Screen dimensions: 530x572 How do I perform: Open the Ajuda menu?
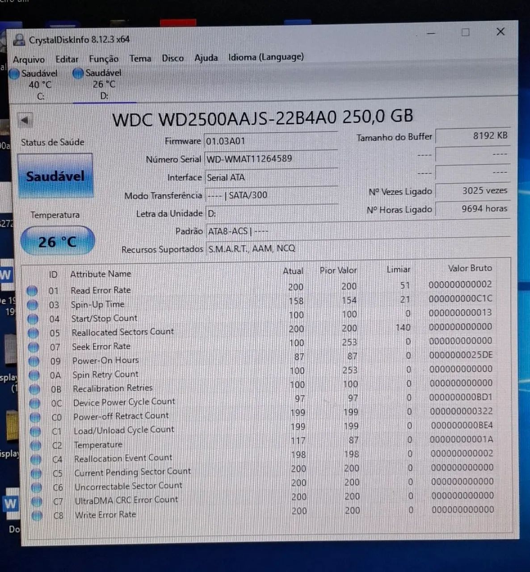206,57
